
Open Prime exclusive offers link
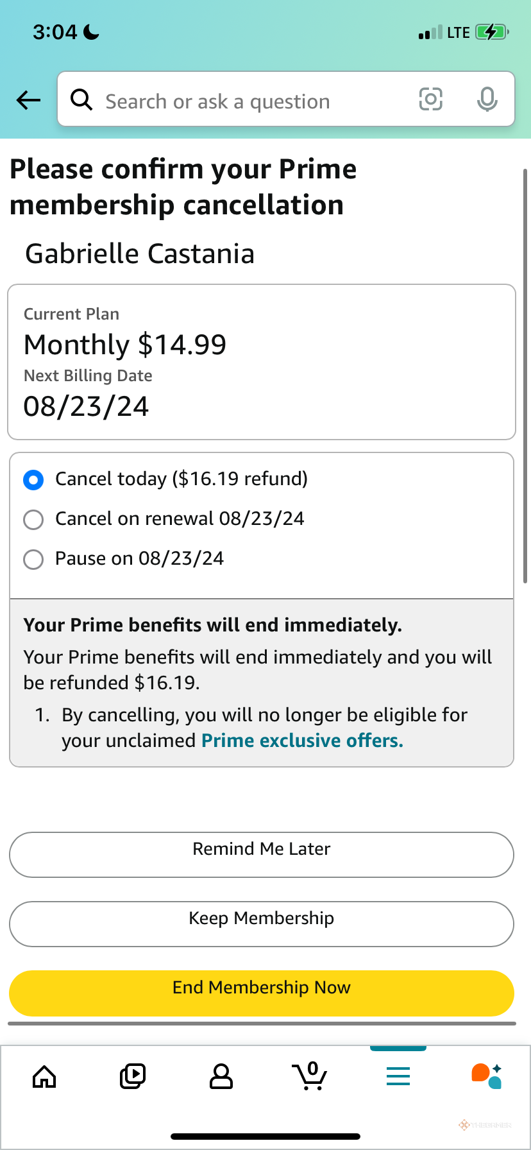(x=302, y=741)
